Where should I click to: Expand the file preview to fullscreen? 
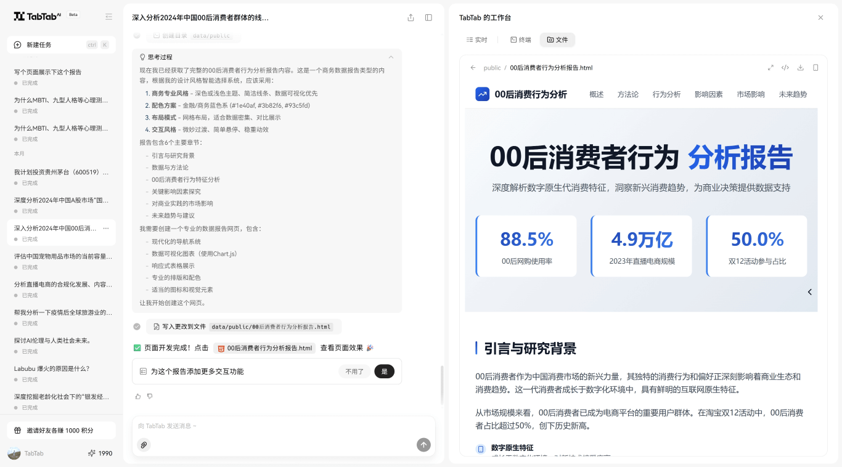click(x=770, y=68)
